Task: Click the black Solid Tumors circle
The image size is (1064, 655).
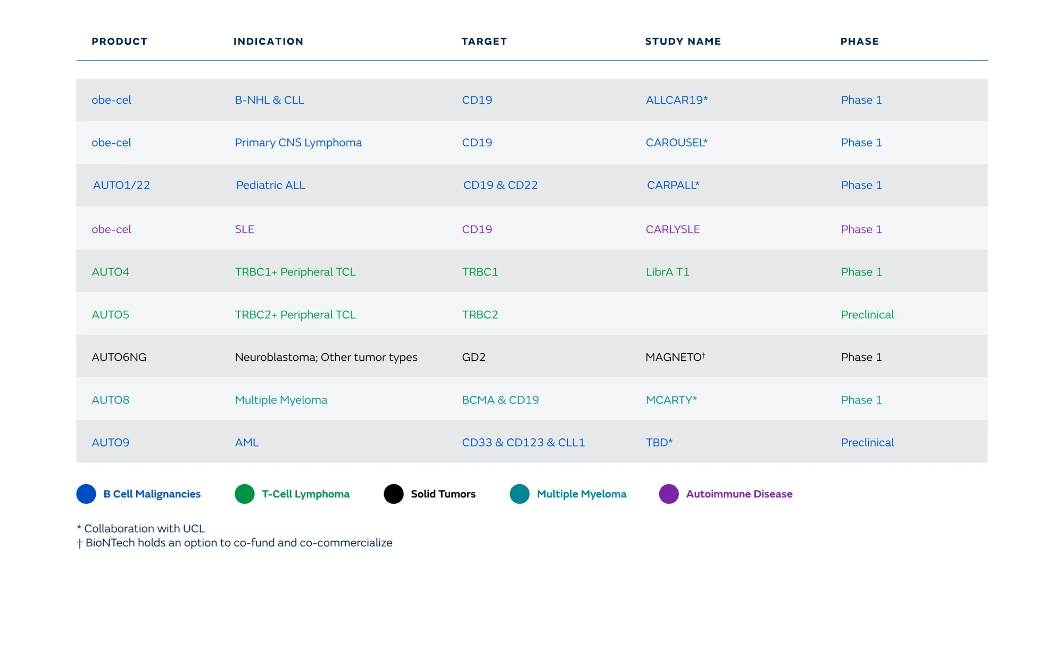Action: click(394, 494)
